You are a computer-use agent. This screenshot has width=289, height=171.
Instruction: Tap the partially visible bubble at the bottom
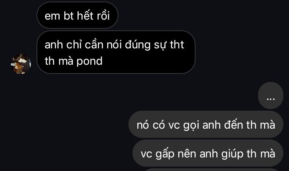[x=212, y=169]
